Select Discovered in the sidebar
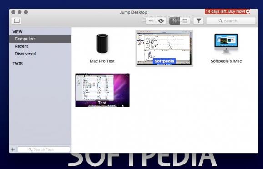 (25, 54)
